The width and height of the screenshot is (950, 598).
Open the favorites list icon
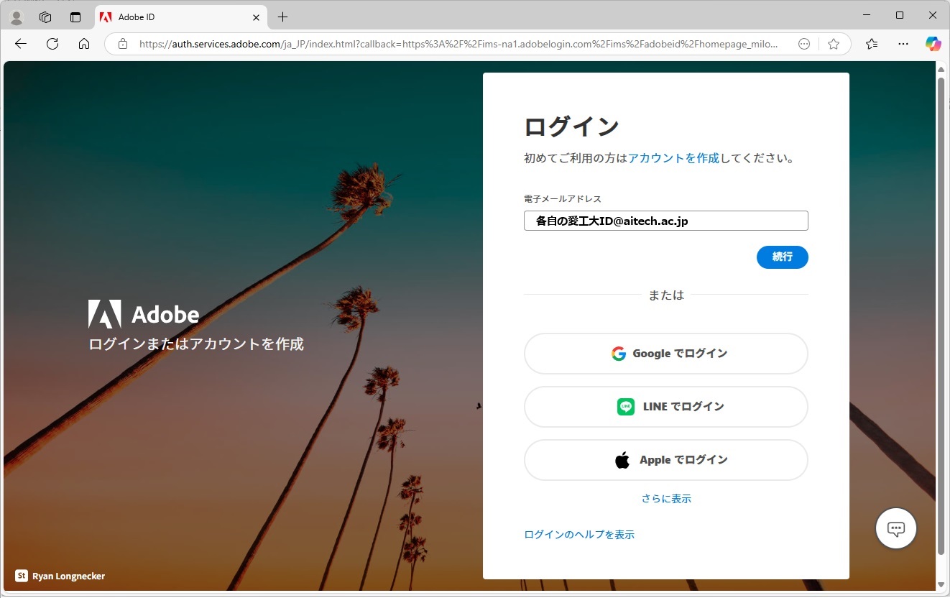pos(872,44)
